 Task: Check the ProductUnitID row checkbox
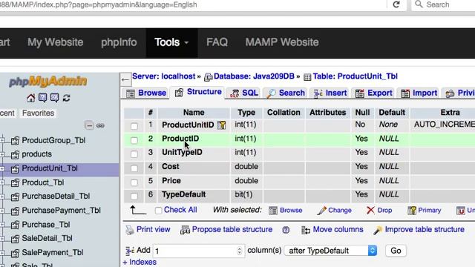(134, 126)
